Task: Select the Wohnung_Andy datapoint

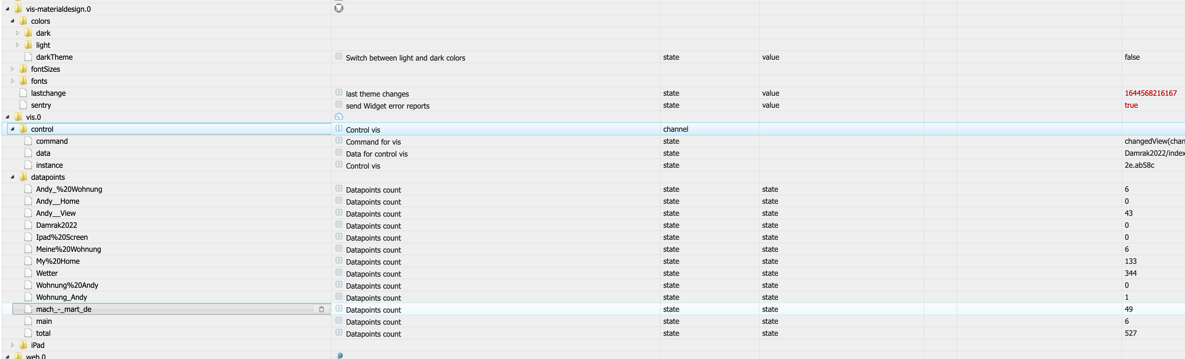Action: point(62,297)
